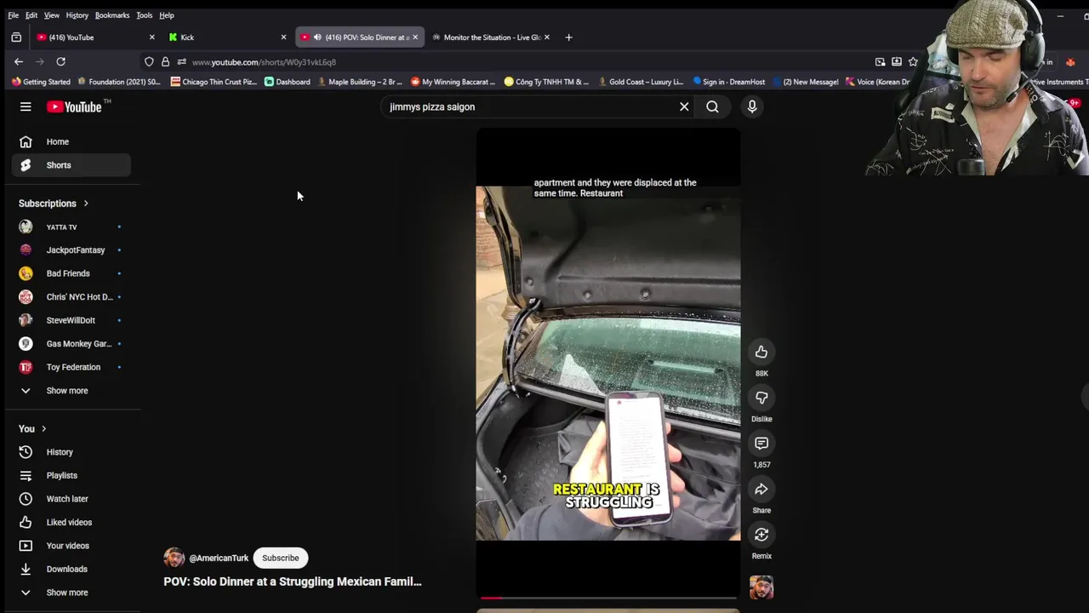Share the short video
The image size is (1089, 613).
tap(761, 489)
